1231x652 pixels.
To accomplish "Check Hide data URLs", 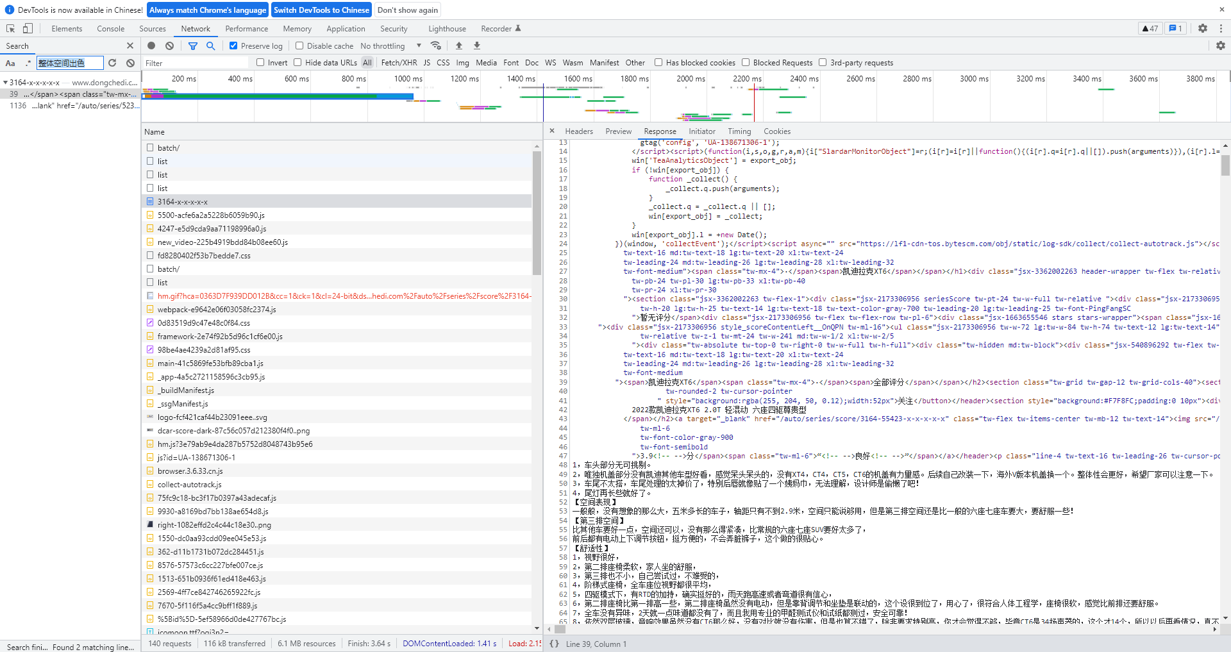I will pos(297,62).
